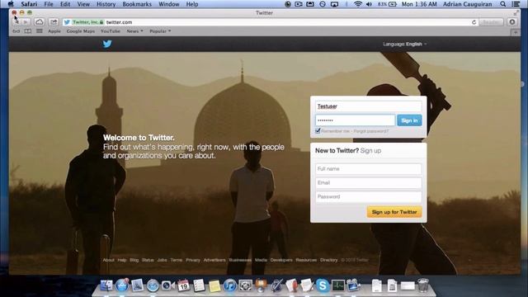Viewport: 528px width, 297px height.
Task: Open Spotlight search magnifier
Action: (x=502, y=4)
